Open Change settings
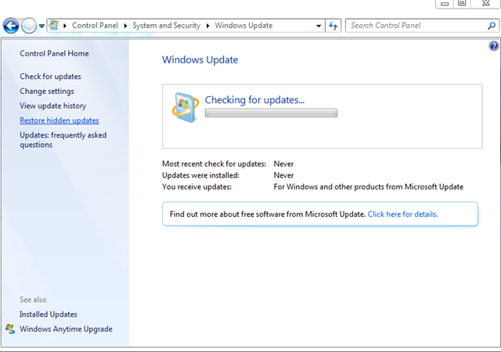Viewport: 501px width, 352px height. [x=47, y=91]
